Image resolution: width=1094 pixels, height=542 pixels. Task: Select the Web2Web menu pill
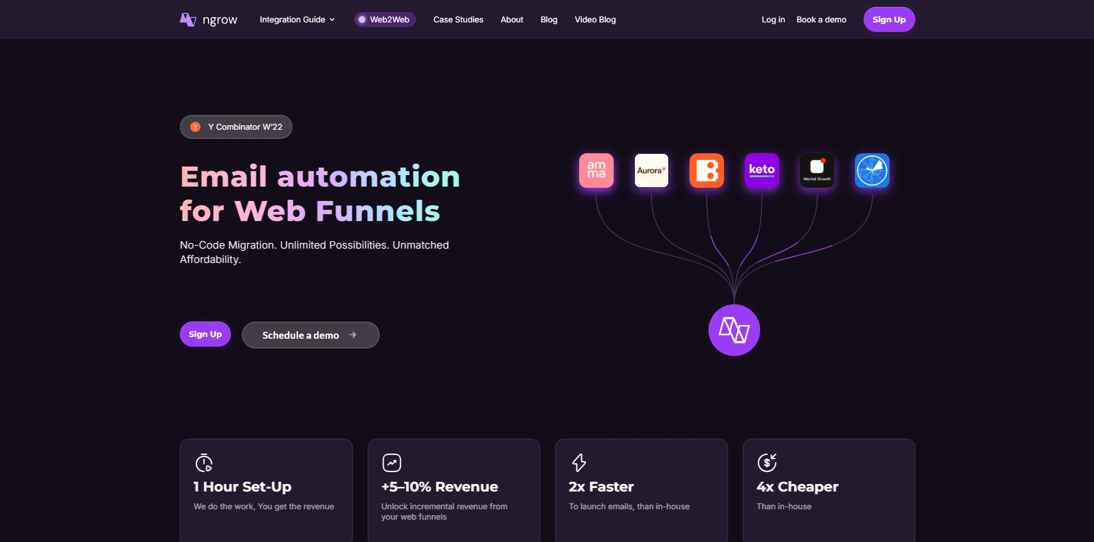384,20
